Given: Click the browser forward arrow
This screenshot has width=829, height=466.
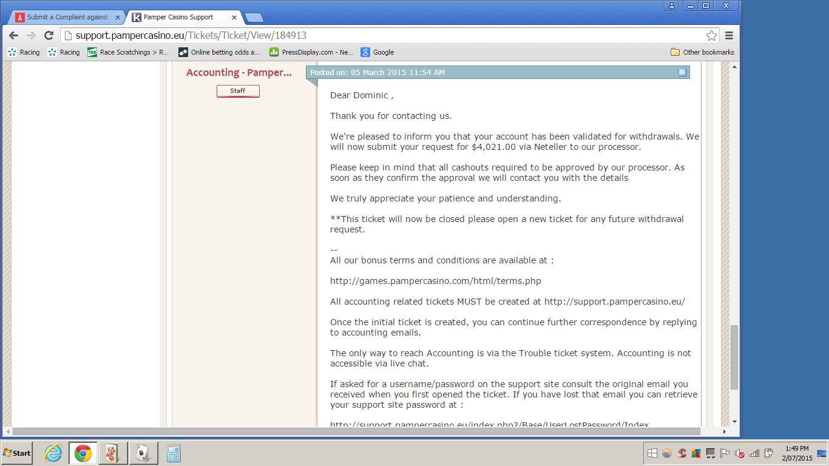Looking at the screenshot, I should 31,36.
